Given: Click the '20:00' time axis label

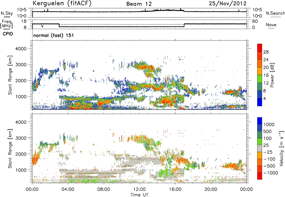Looking at the screenshot, I should tap(211, 189).
